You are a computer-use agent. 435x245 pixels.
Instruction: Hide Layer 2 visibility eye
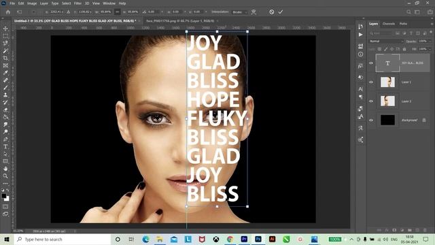pyautogui.click(x=371, y=101)
